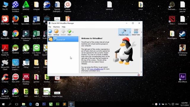Image resolution: width=190 pixels, height=107 pixels.
Task: Select the PSPad desktop icon
Action: pos(26,64)
